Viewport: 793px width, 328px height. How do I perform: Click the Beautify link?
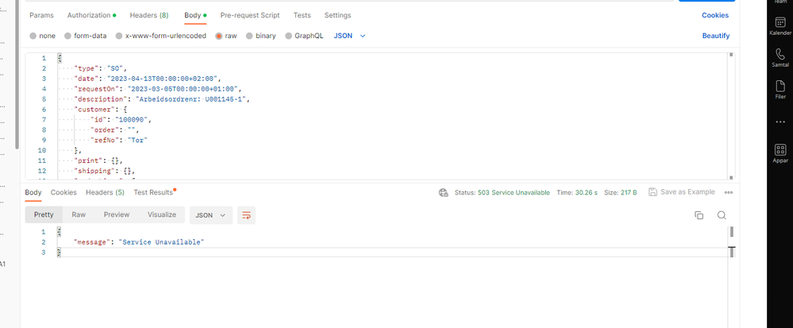point(716,36)
